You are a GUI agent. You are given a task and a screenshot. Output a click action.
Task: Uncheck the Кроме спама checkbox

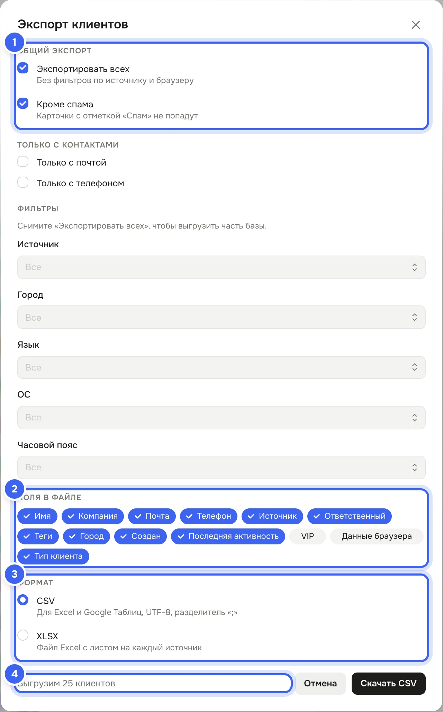(x=23, y=103)
